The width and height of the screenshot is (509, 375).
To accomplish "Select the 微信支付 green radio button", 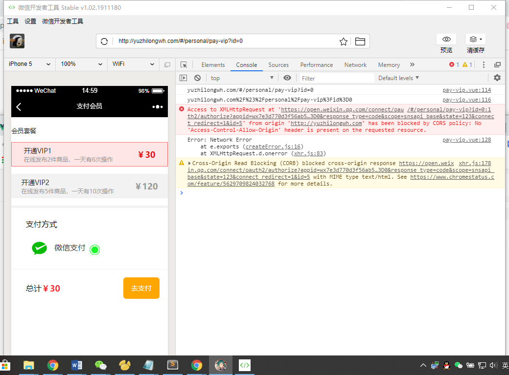I will tap(95, 250).
